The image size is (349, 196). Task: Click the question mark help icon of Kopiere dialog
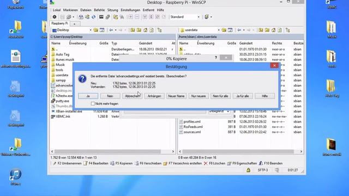click(216, 58)
